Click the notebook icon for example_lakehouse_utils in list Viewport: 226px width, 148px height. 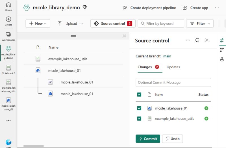[x=38, y=59]
